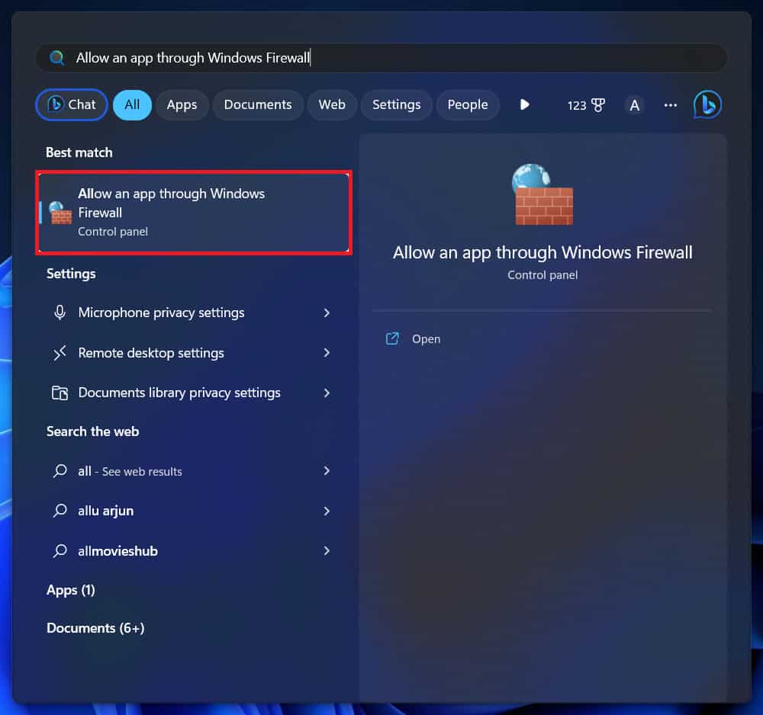Viewport: 763px width, 715px height.
Task: Click search icon beside 'allmovieshub'
Action: tap(60, 550)
